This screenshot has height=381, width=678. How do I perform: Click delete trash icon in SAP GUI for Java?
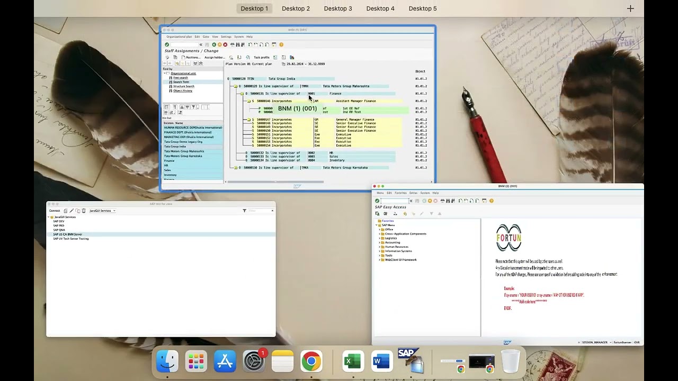84,211
